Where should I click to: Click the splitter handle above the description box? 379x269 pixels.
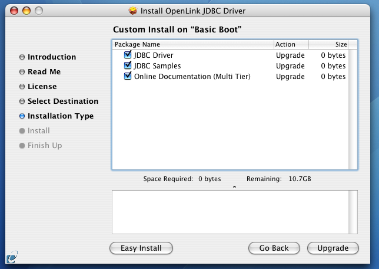tap(234, 186)
